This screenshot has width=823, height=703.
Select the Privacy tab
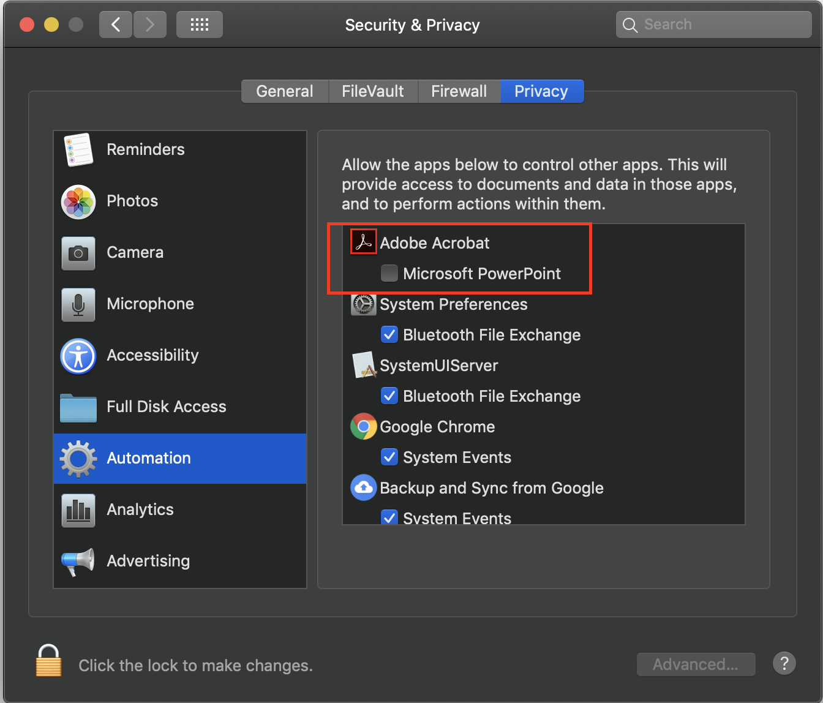click(542, 91)
